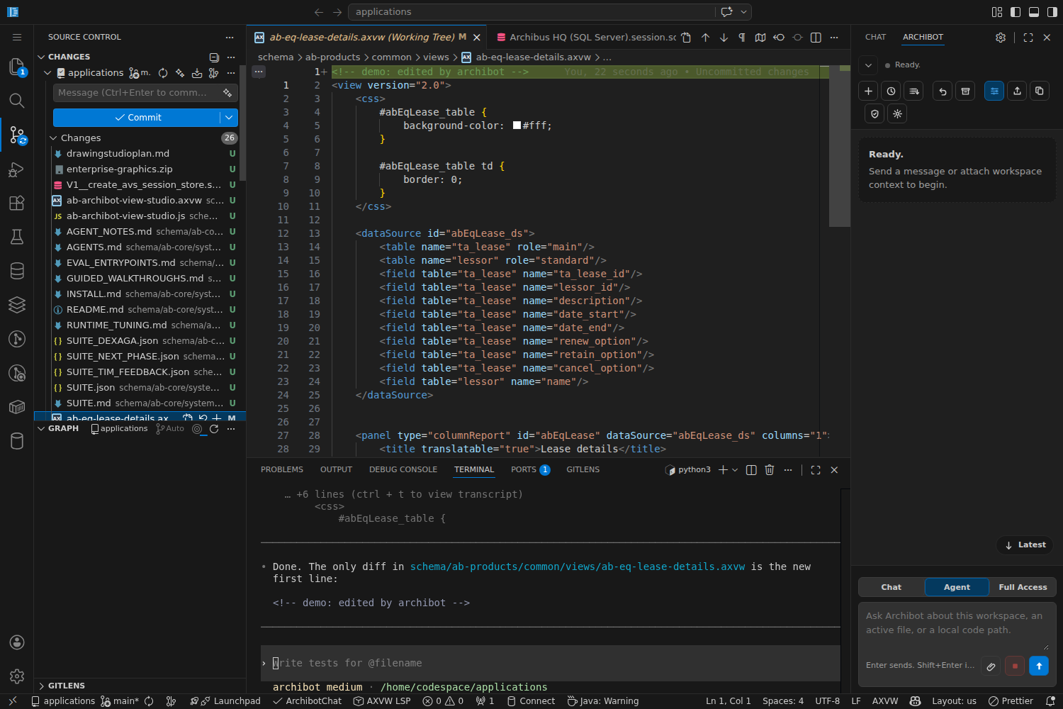This screenshot has width=1063, height=709.
Task: Toggle whitespace paragraph mark in diff editor
Action: [x=742, y=38]
